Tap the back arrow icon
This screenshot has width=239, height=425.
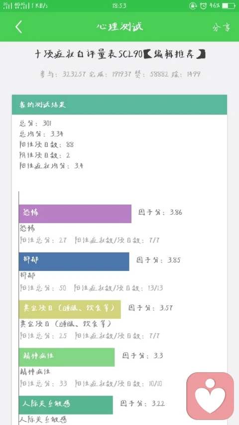coord(19,27)
